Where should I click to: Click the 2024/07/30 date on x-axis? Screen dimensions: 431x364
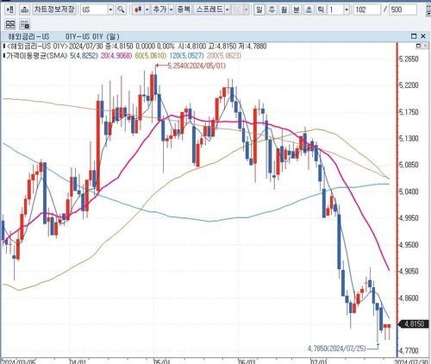click(x=411, y=361)
